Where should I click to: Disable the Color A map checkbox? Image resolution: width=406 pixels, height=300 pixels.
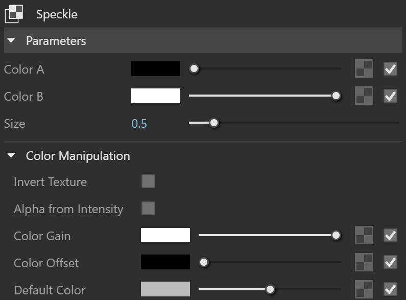(390, 69)
